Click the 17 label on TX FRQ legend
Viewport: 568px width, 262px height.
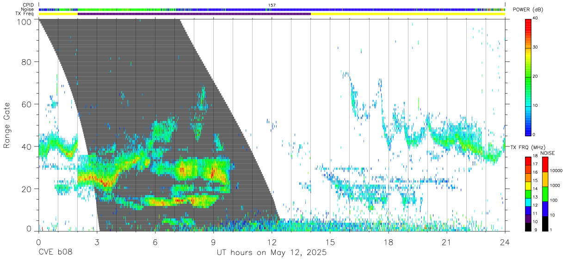pos(534,165)
